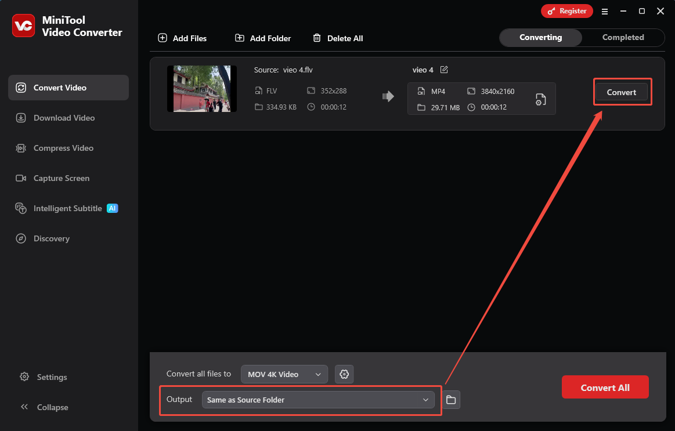
Task: Open the Download Video section
Action: 20,118
